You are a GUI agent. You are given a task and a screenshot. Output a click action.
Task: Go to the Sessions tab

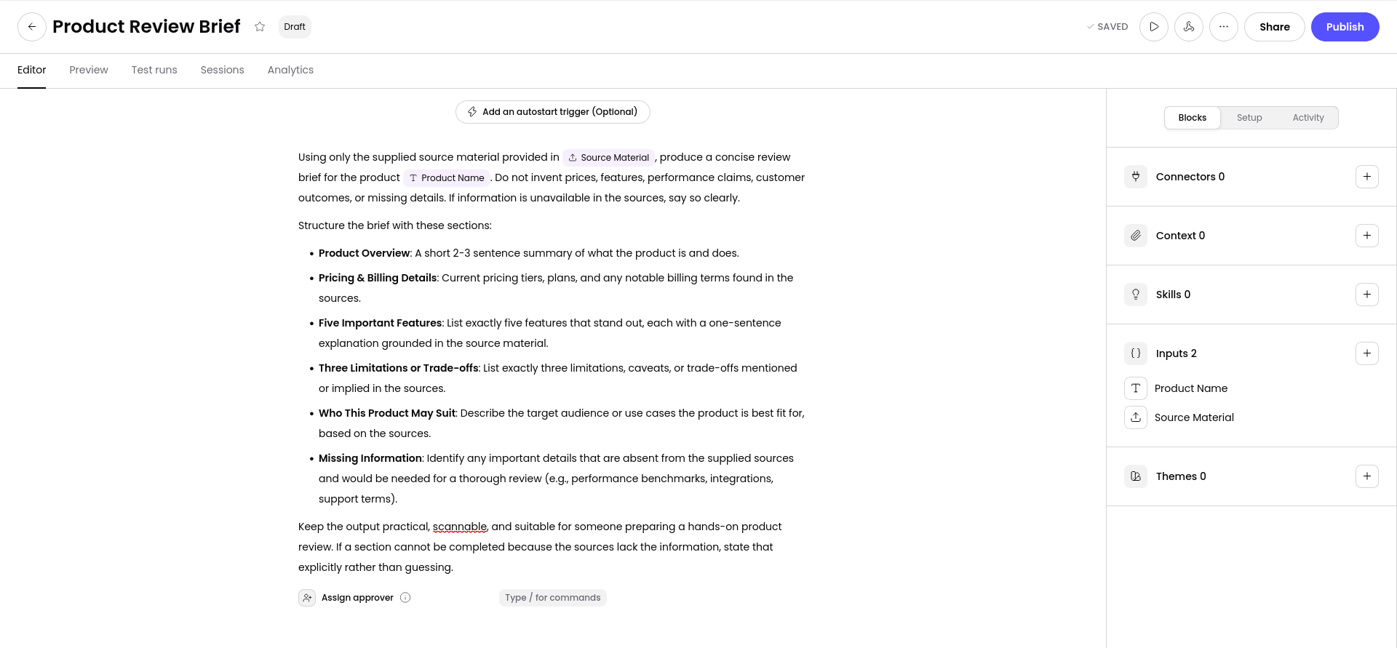point(223,70)
